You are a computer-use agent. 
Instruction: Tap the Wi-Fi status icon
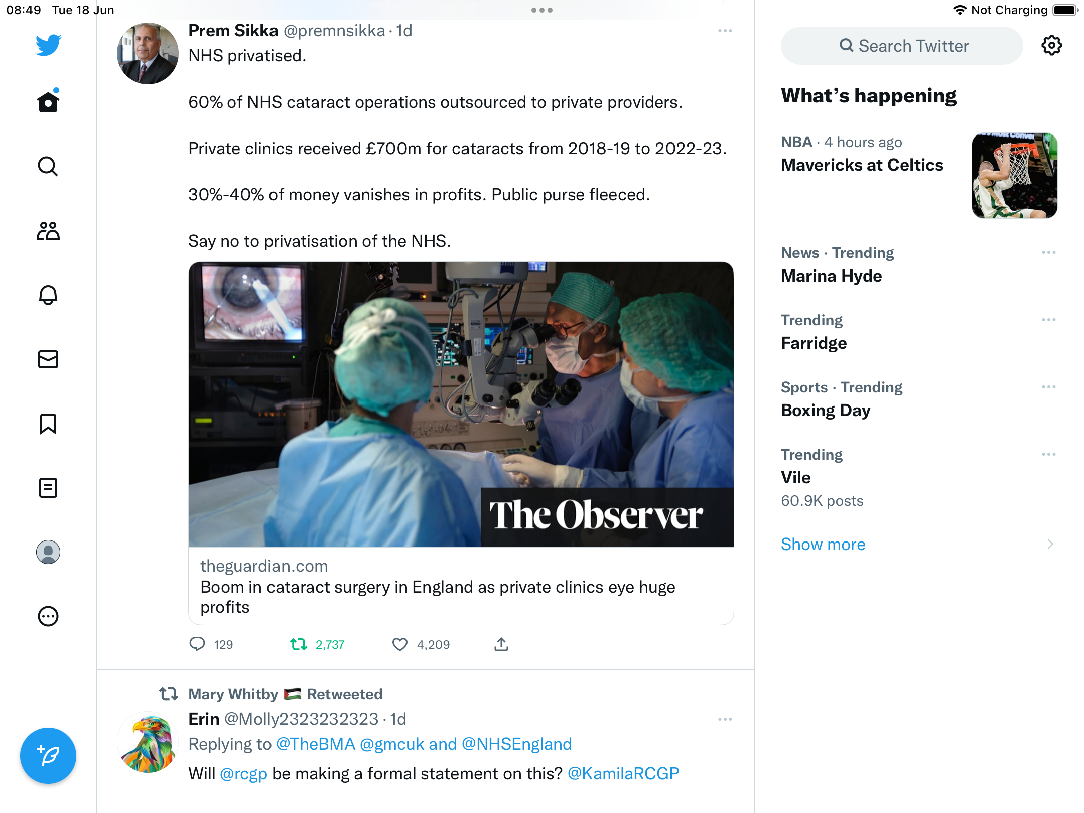tap(960, 10)
